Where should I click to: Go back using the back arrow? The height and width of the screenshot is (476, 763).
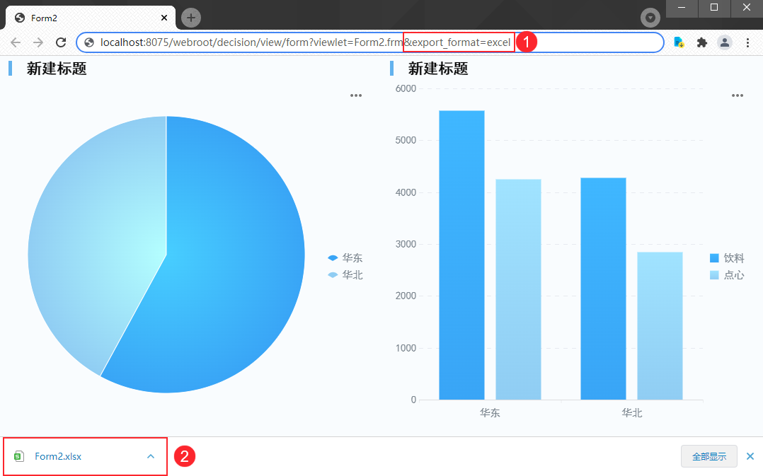pyautogui.click(x=16, y=42)
